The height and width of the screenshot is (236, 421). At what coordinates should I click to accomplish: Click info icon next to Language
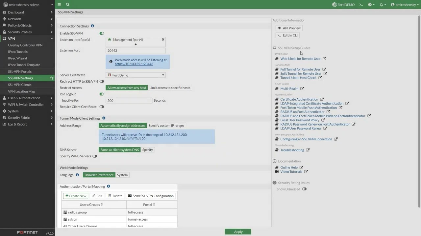pos(77,175)
